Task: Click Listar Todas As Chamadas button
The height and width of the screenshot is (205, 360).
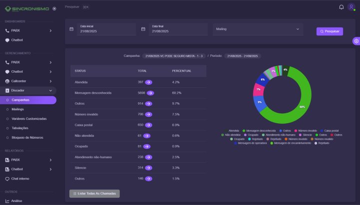Action: tap(94, 194)
